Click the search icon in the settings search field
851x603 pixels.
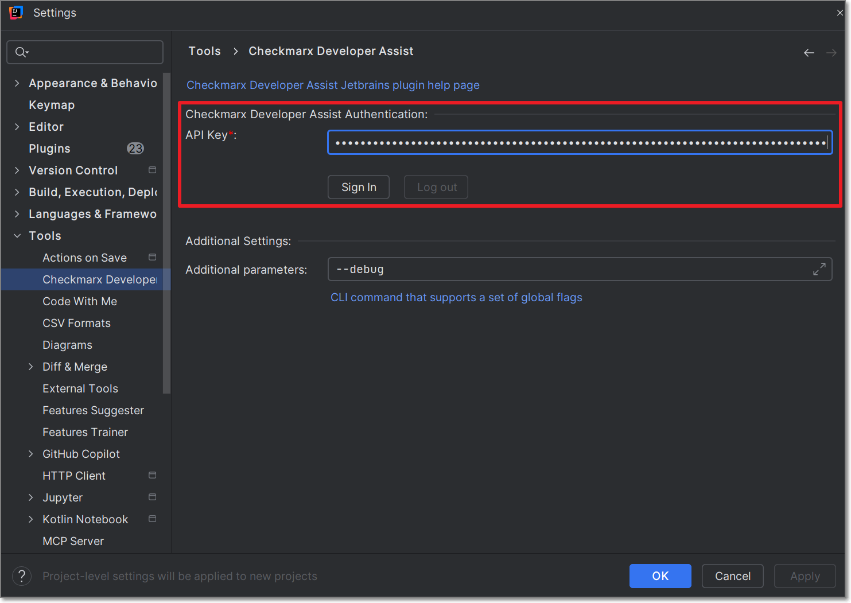[21, 52]
